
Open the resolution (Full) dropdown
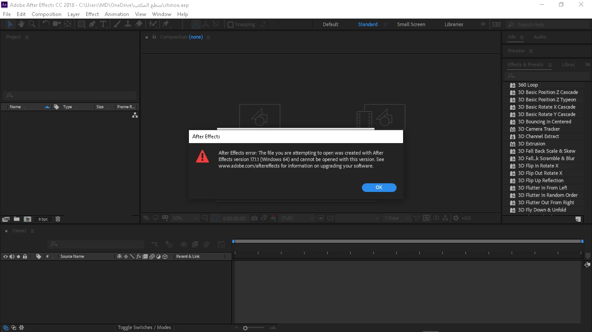pyautogui.click(x=297, y=218)
